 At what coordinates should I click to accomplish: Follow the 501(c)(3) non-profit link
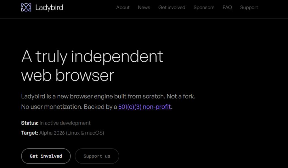[x=145, y=107]
